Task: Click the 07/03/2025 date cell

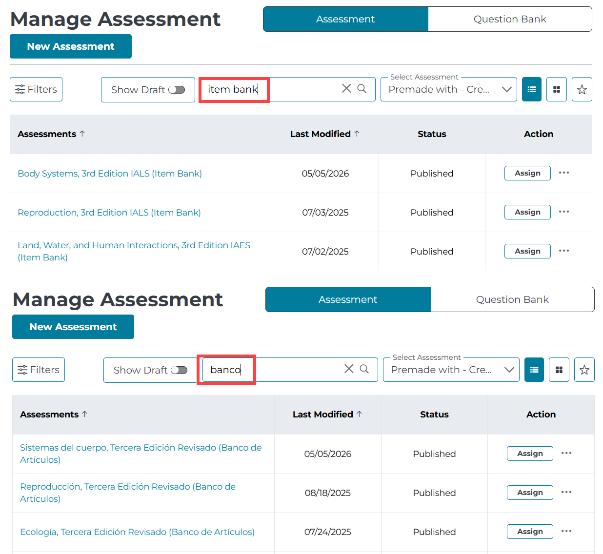Action: [x=325, y=213]
